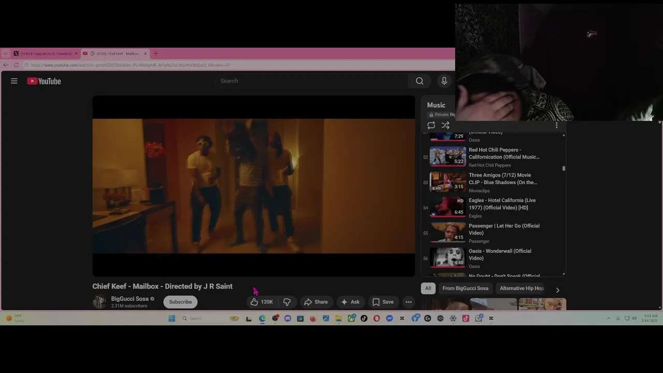This screenshot has width=663, height=373.
Task: Dislike the video with thumbs-down icon
Action: [x=287, y=302]
